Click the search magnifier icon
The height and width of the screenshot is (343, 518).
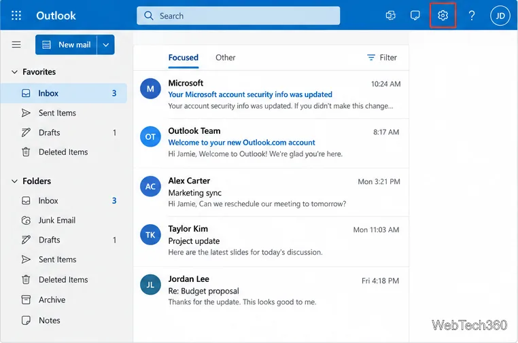tap(149, 16)
